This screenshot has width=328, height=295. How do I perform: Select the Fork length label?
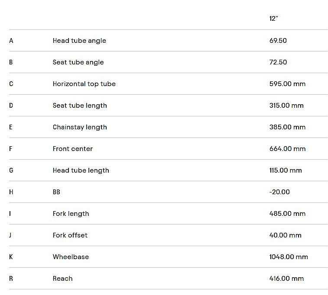click(x=71, y=214)
